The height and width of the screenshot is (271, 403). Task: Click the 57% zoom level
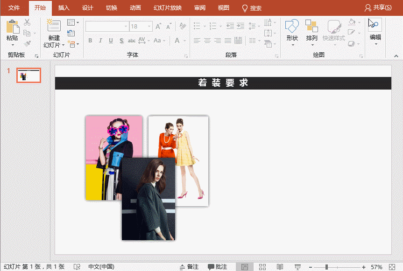click(376, 267)
